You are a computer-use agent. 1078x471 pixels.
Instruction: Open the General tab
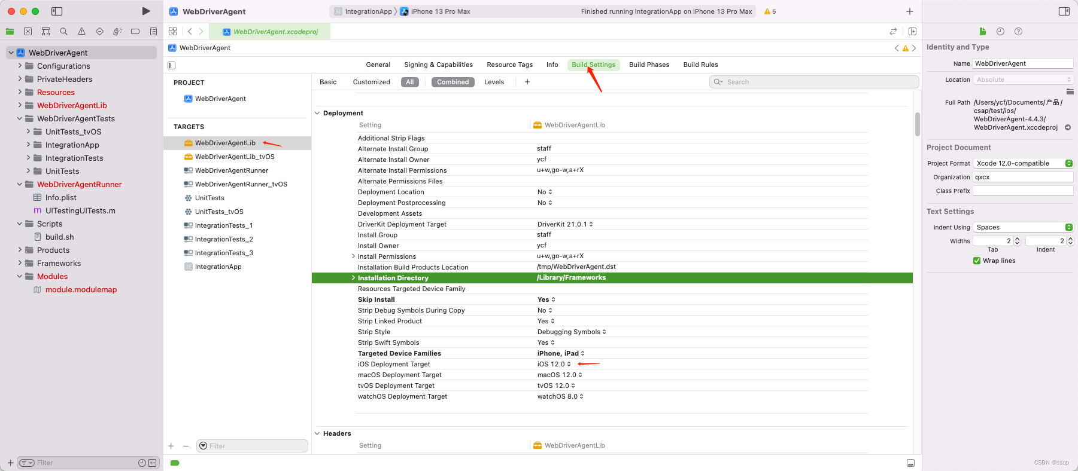coord(378,65)
